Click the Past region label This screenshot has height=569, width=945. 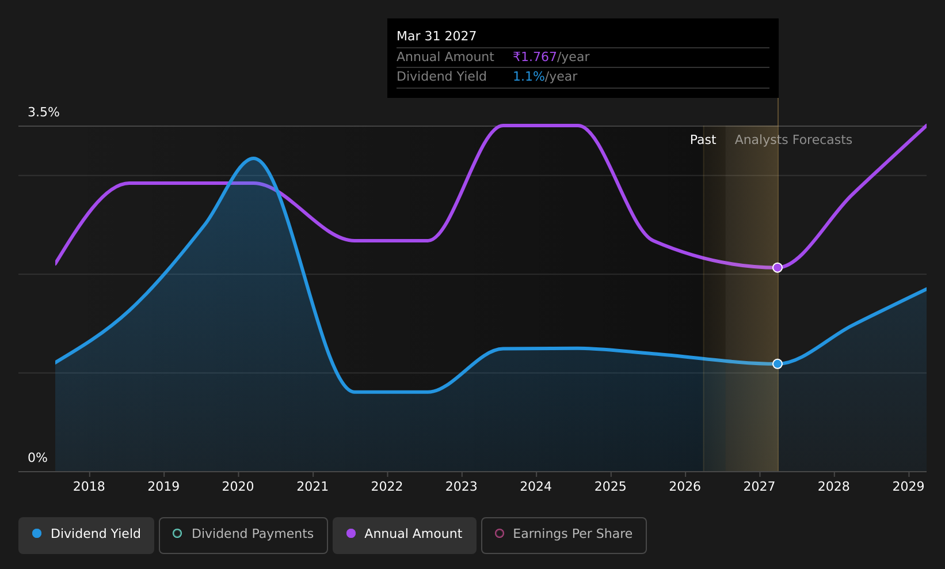(x=703, y=140)
